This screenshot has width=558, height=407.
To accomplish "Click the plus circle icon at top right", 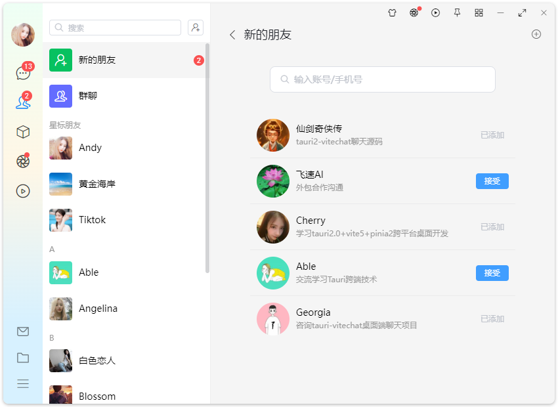I will coord(536,35).
